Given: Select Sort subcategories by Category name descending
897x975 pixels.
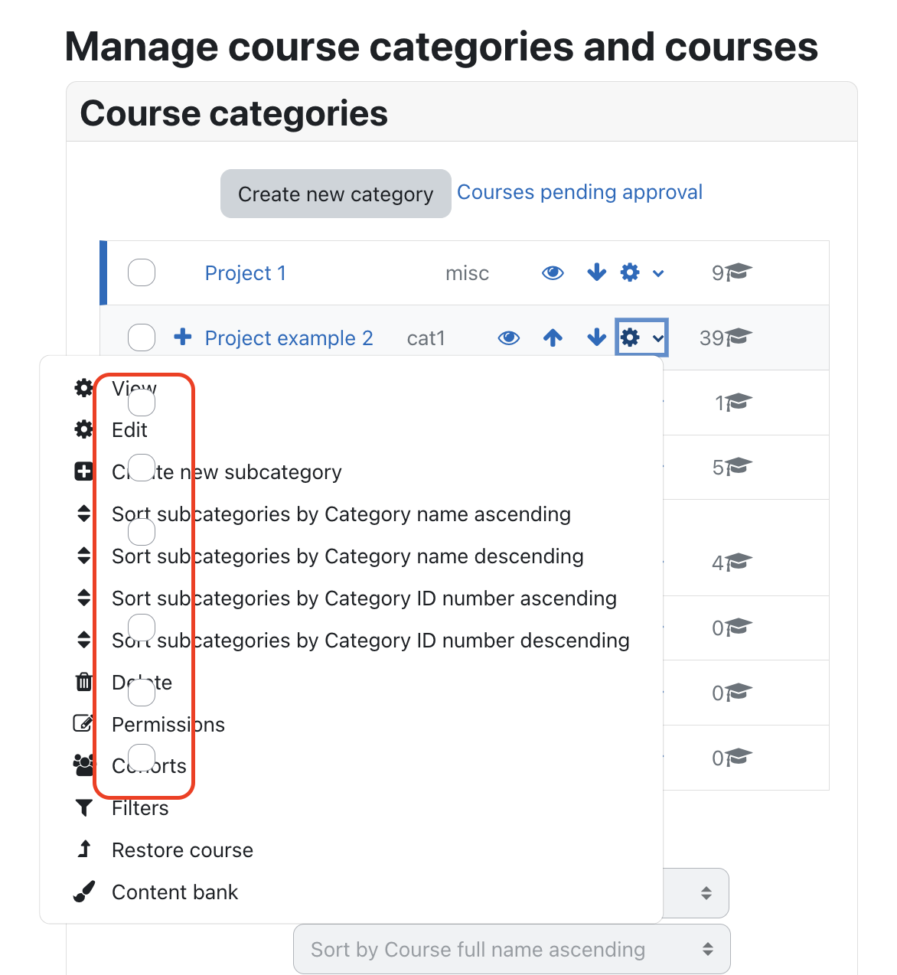Looking at the screenshot, I should (x=347, y=556).
